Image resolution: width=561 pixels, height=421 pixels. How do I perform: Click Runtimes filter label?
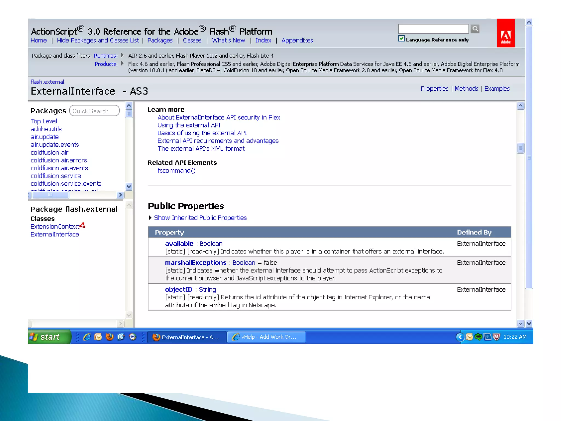click(x=105, y=56)
